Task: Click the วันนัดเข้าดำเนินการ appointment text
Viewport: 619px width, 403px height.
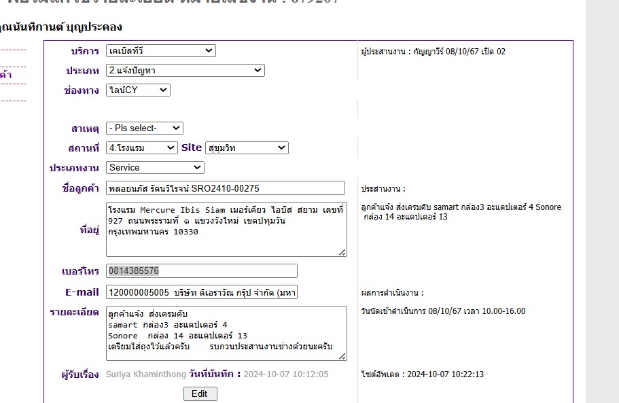Action: (443, 311)
